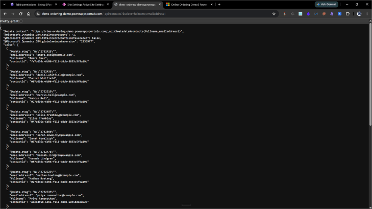The image size is (372, 209).
Task: Open the browser profile avatar
Action: pos(359,14)
